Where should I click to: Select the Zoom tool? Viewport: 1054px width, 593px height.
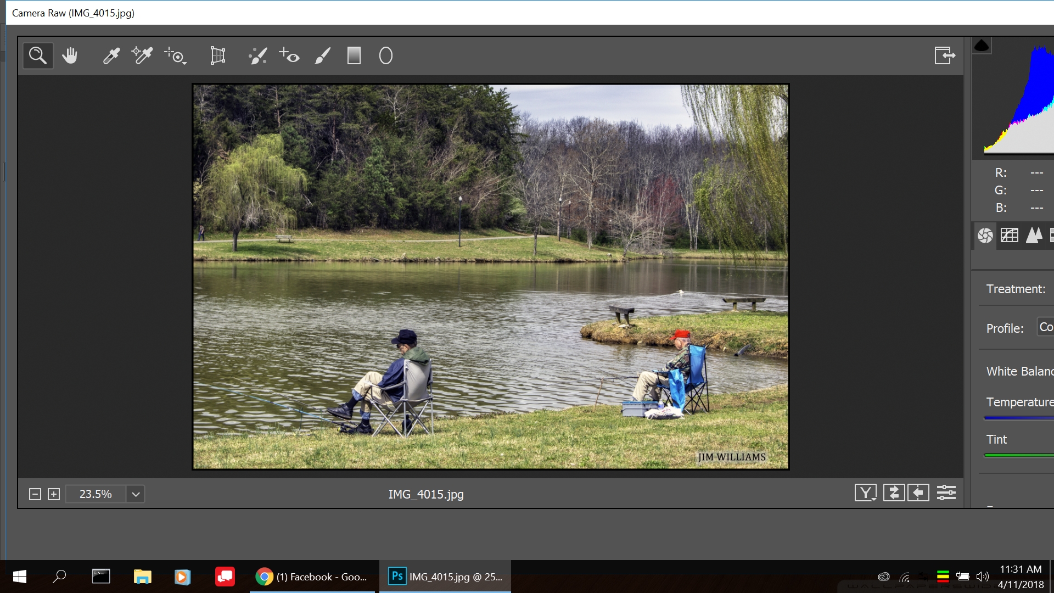point(38,55)
